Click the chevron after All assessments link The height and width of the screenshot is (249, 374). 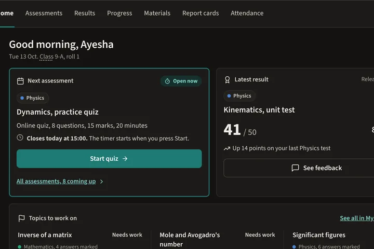tap(102, 182)
